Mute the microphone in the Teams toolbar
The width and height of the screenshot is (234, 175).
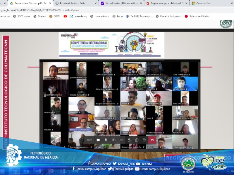(x=106, y=140)
